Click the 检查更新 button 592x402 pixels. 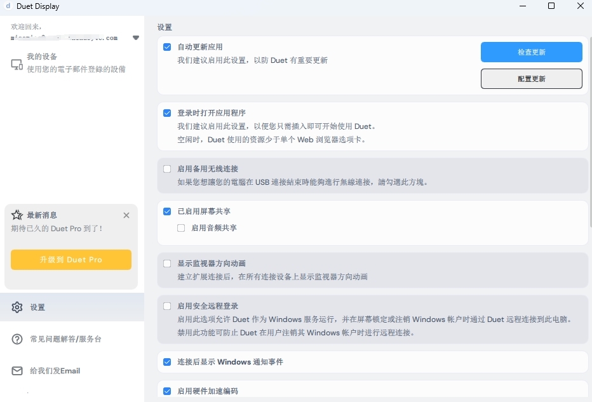point(531,52)
